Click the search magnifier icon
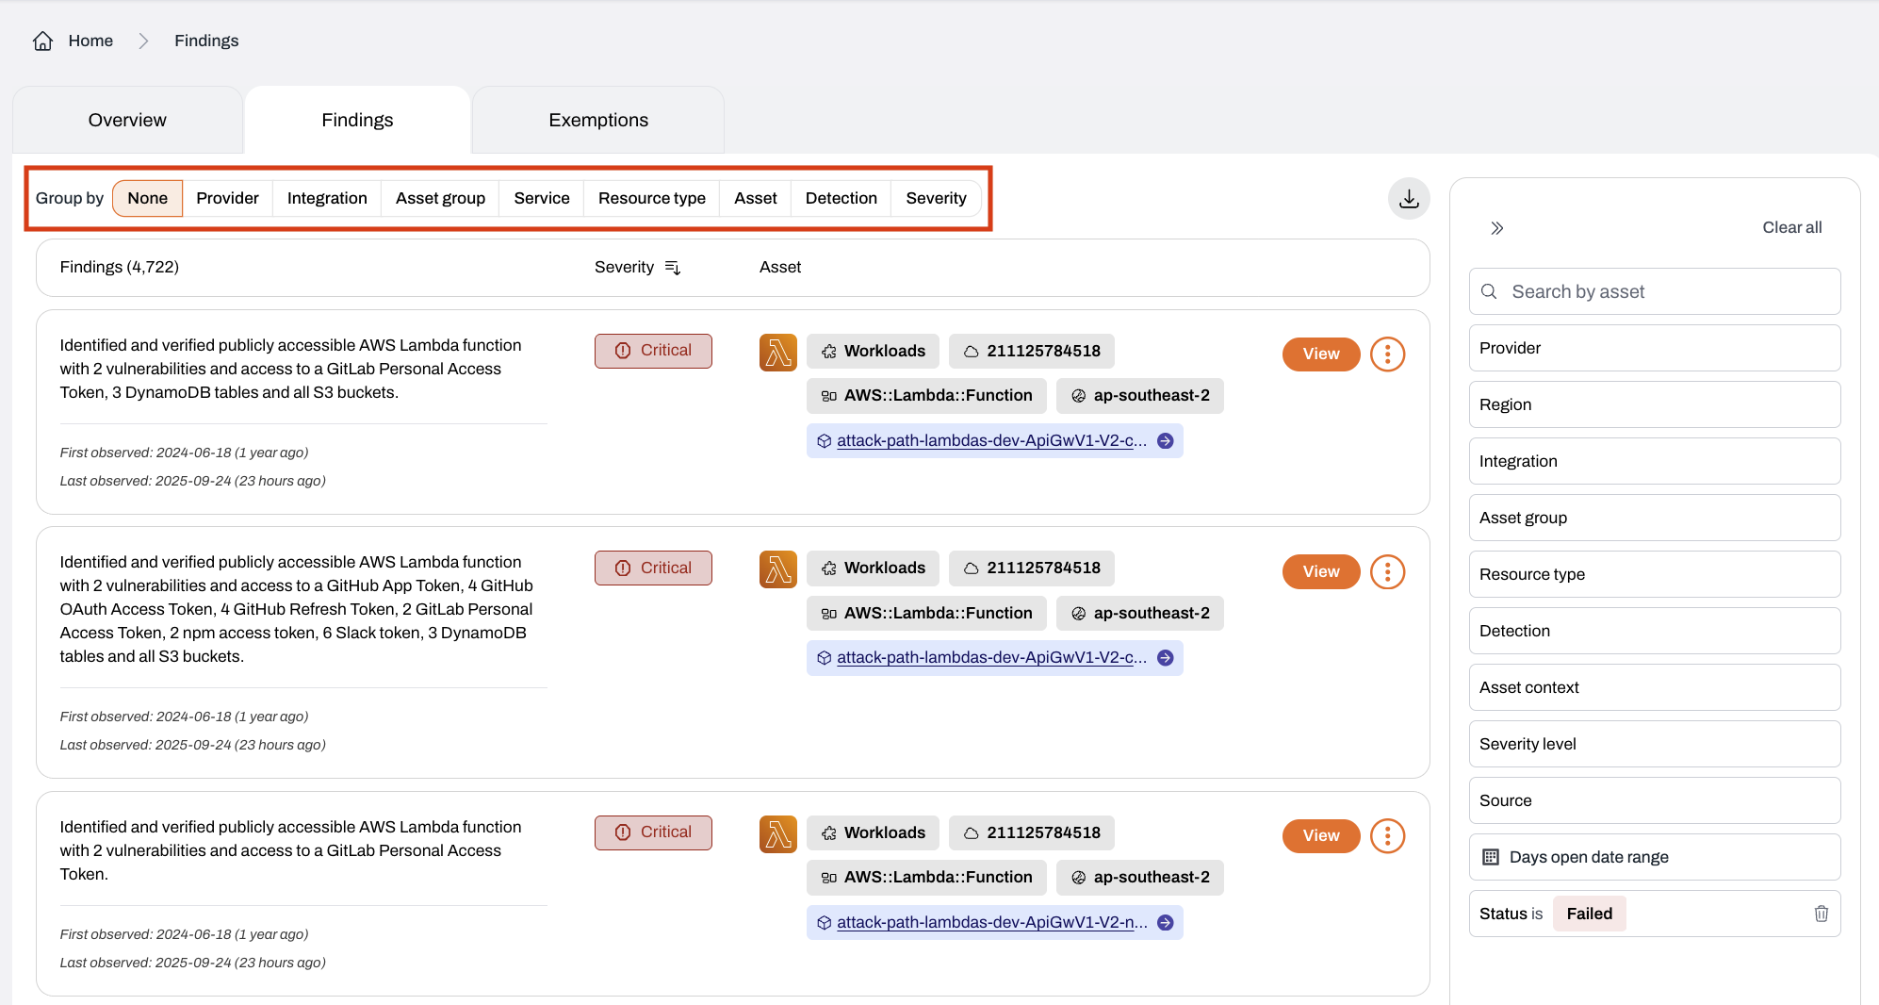Screen dimensions: 1879x1005 (1490, 291)
